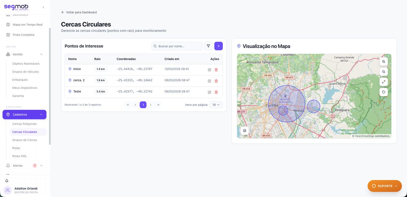
Task: Zoom in on the map
Action: [384, 61]
